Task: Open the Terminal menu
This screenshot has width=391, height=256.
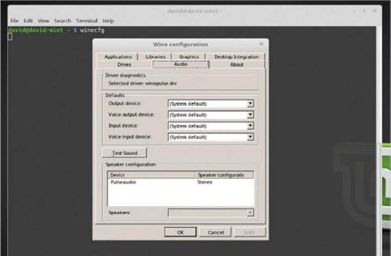Action: (87, 21)
